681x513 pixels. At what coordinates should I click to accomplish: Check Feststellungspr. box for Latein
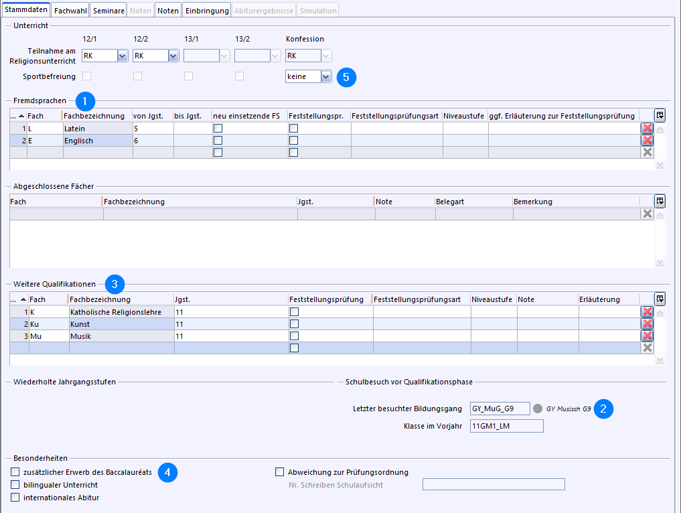pyautogui.click(x=293, y=128)
